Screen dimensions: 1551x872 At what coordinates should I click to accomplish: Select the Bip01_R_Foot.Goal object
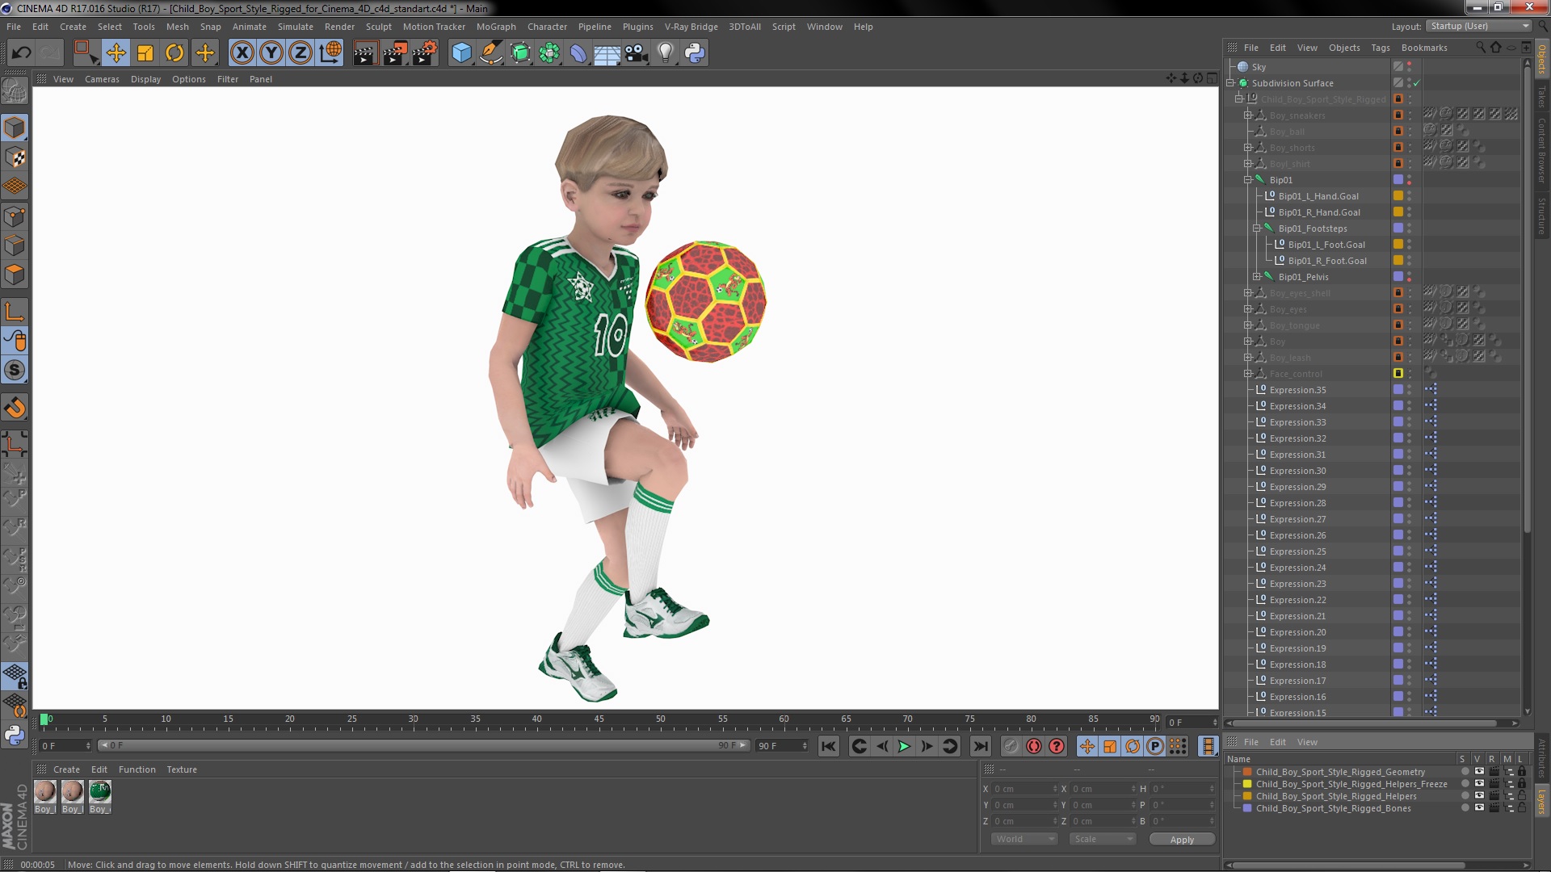(x=1327, y=261)
